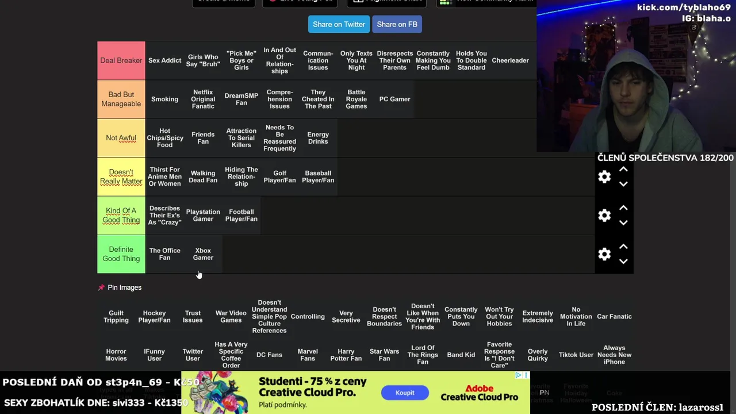The width and height of the screenshot is (736, 414).
Task: Move Kind Of A Good Thing tier down
Action: [623, 223]
